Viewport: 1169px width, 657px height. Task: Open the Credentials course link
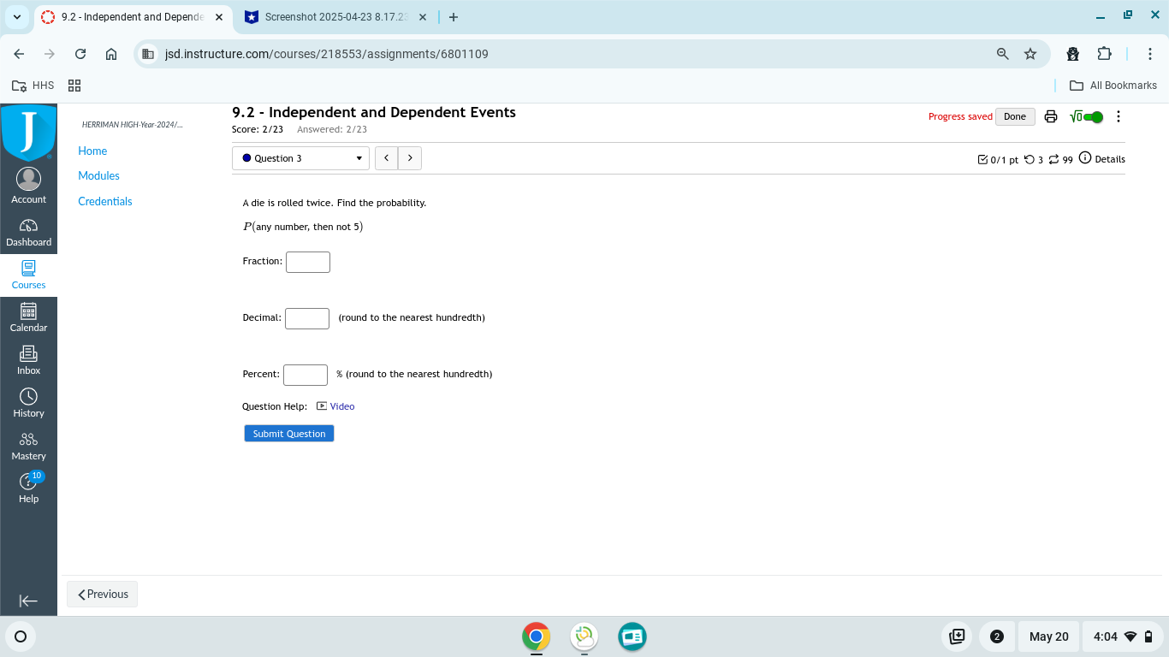pyautogui.click(x=105, y=201)
